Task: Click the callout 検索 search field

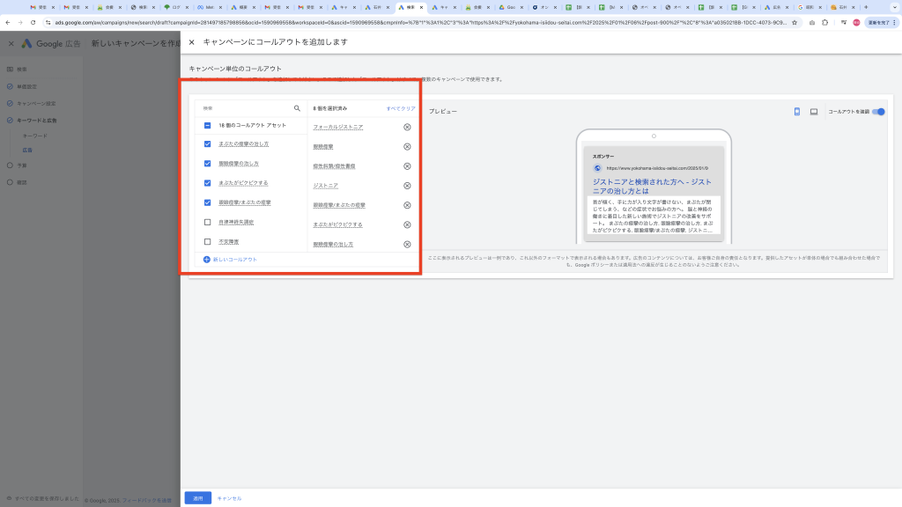Action: click(x=247, y=108)
